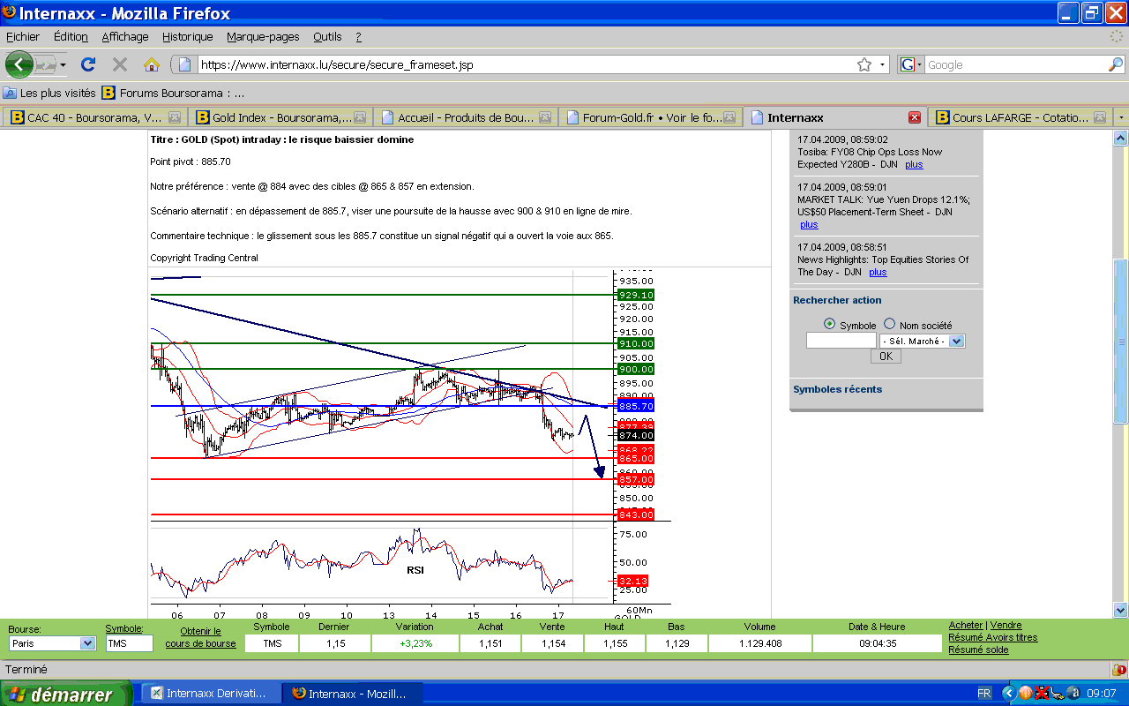The width and height of the screenshot is (1129, 706).
Task: Reload the page with the refresh icon
Action: pyautogui.click(x=87, y=64)
